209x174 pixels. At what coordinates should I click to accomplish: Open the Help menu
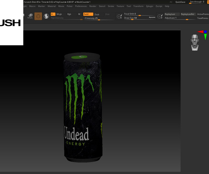tap(167, 6)
